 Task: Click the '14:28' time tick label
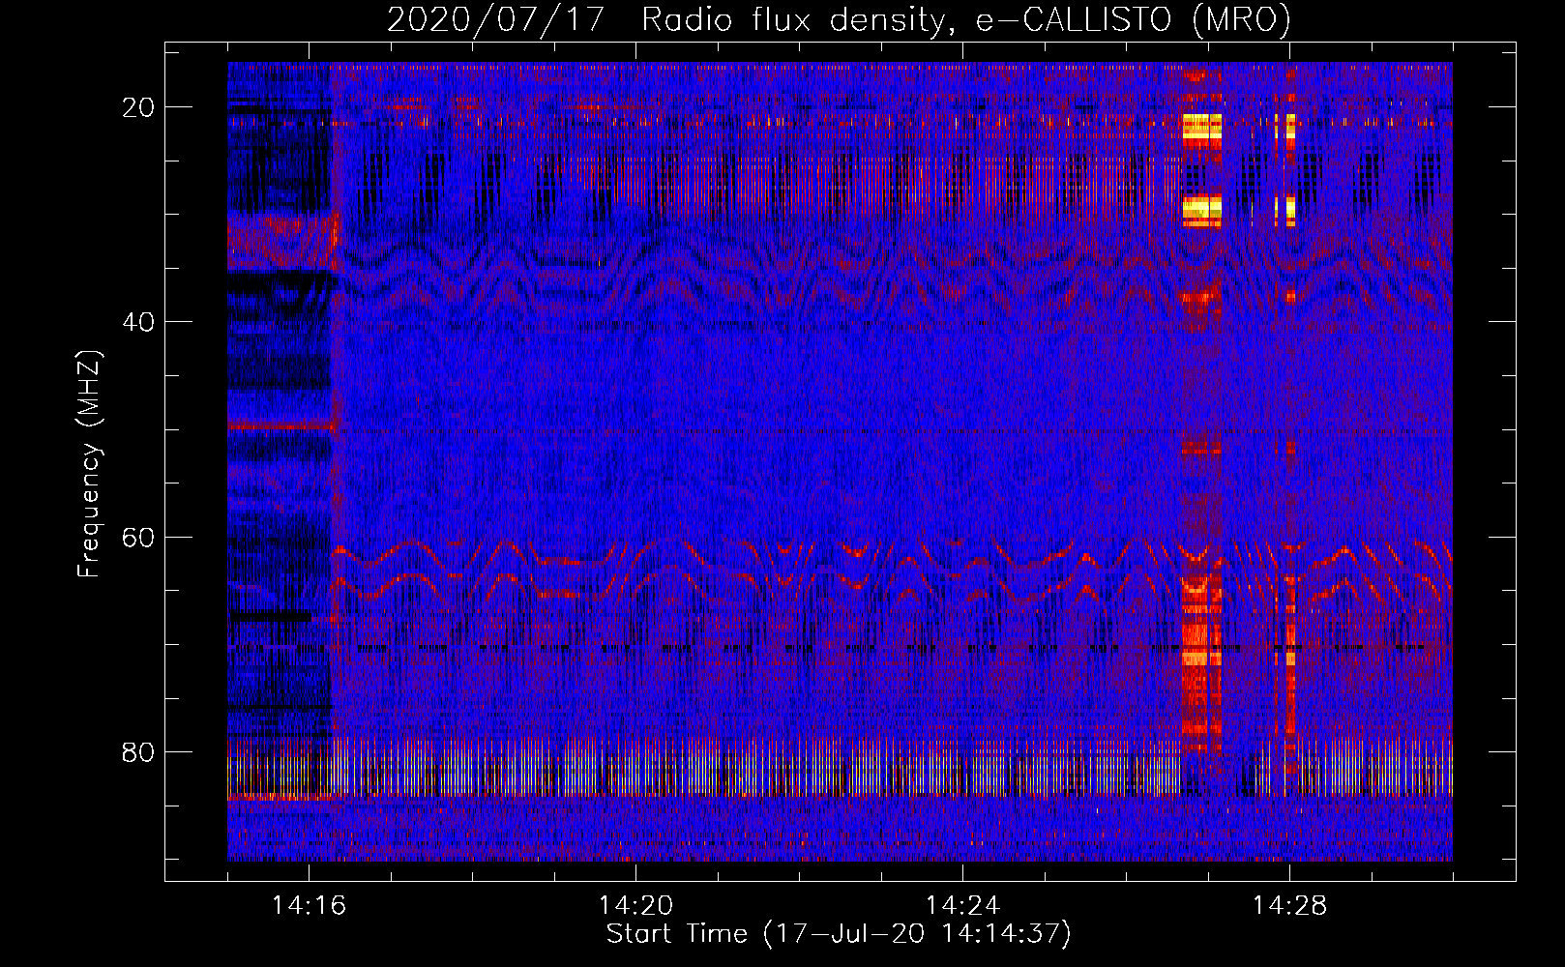pos(1289,905)
